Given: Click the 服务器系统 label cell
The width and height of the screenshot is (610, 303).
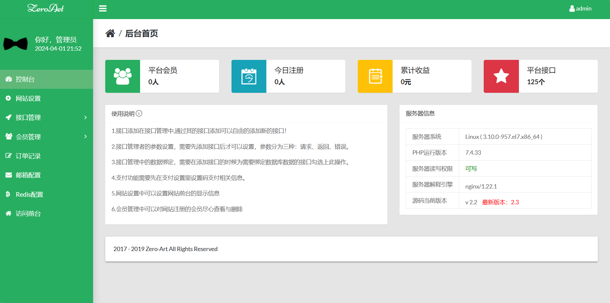Looking at the screenshot, I should click(432, 137).
